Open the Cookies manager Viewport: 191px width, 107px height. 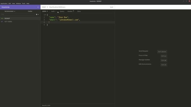tap(30, 11)
